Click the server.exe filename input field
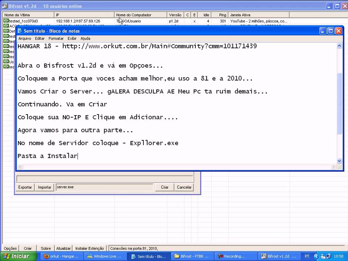Screen dimensions: 348x261 pyautogui.click(x=104, y=187)
